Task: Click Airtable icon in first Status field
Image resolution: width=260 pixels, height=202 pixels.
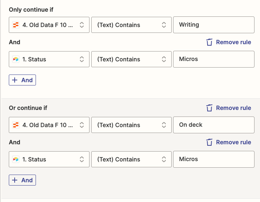Action: pos(16,59)
